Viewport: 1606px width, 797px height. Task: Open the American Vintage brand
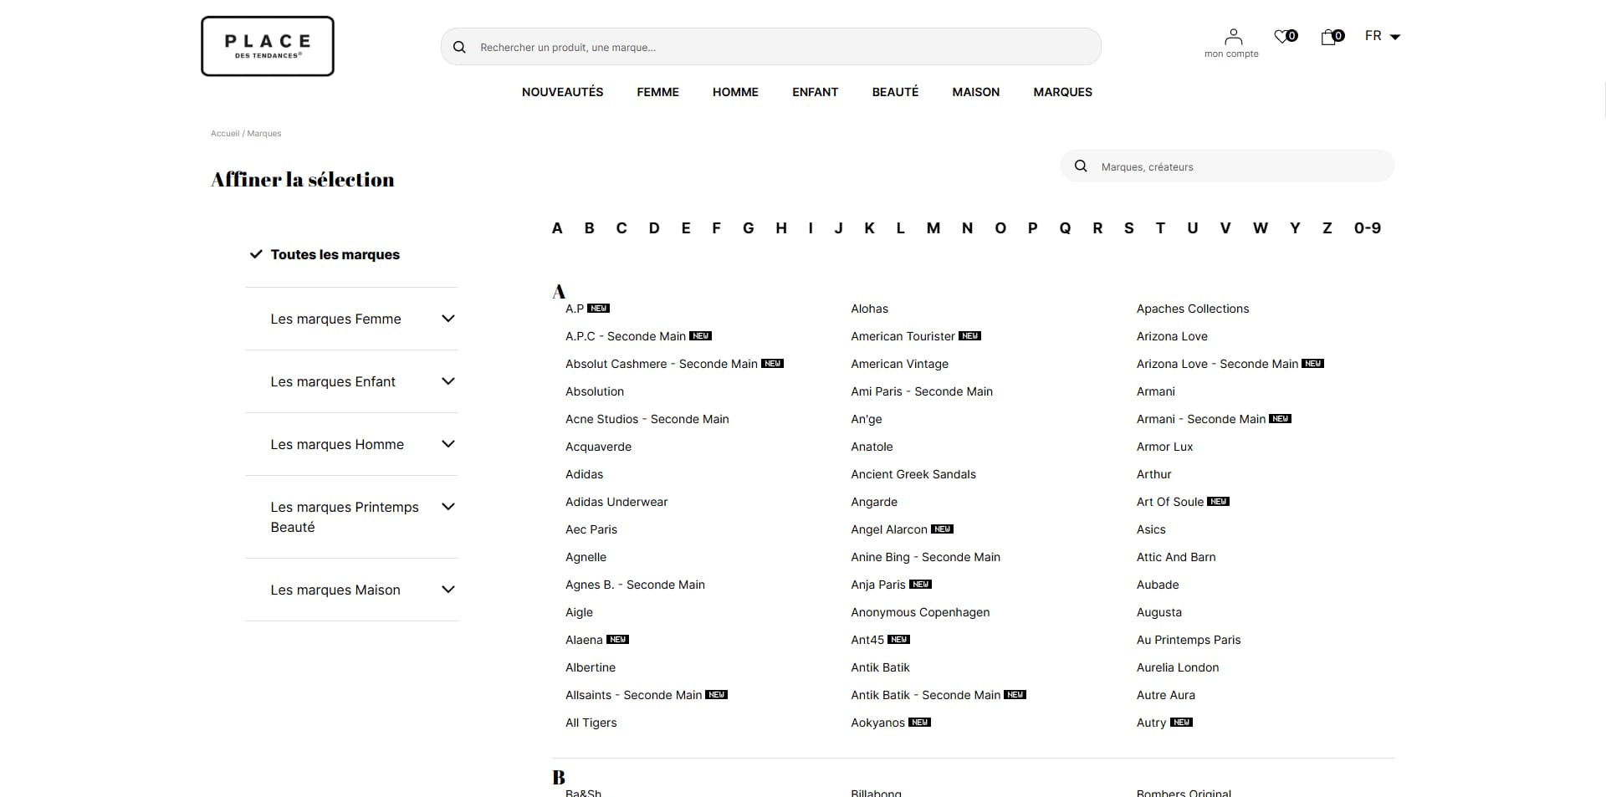click(899, 364)
